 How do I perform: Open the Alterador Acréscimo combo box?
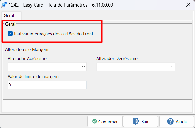click(44, 67)
